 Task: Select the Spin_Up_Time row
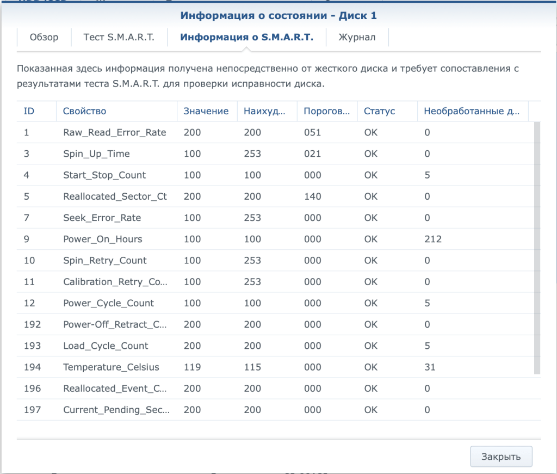click(x=275, y=154)
